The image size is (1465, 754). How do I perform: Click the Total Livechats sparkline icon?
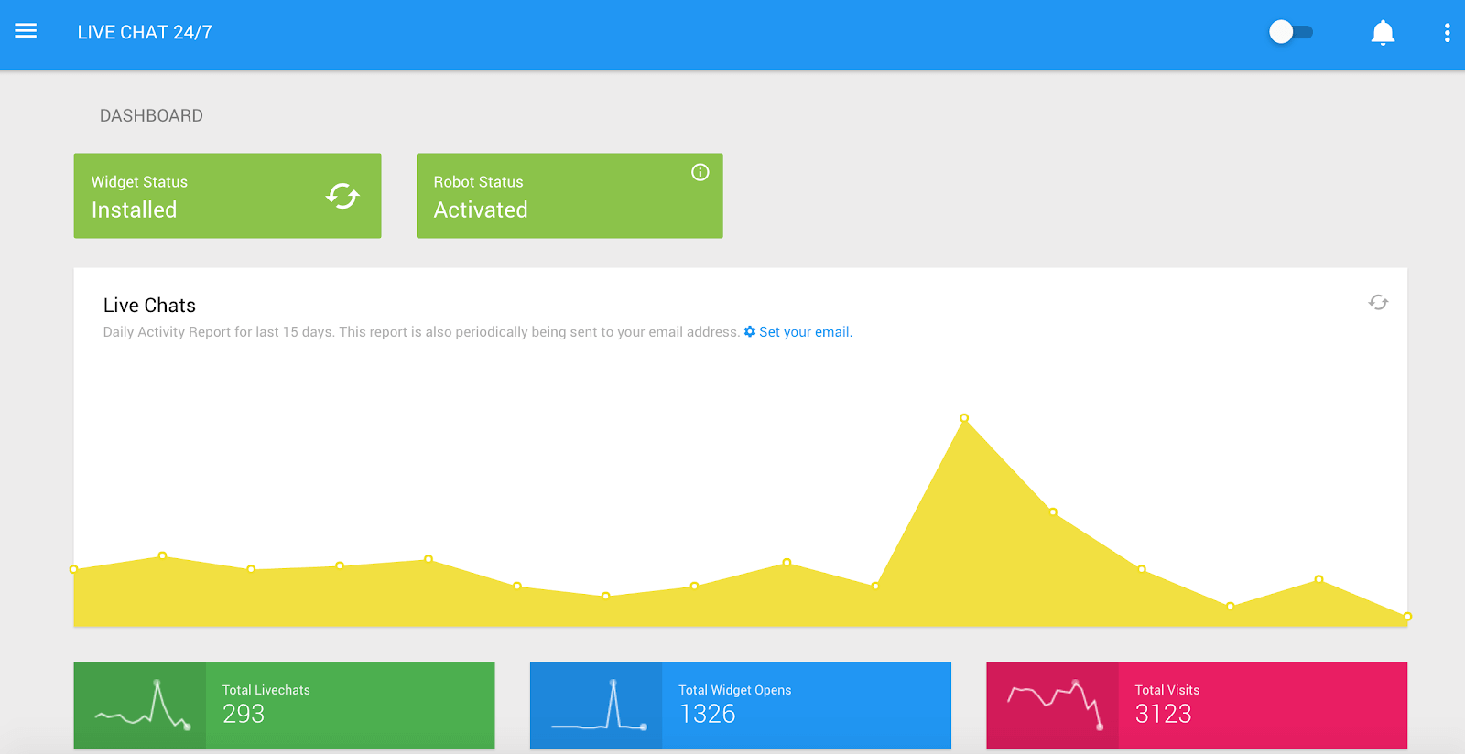pos(140,706)
